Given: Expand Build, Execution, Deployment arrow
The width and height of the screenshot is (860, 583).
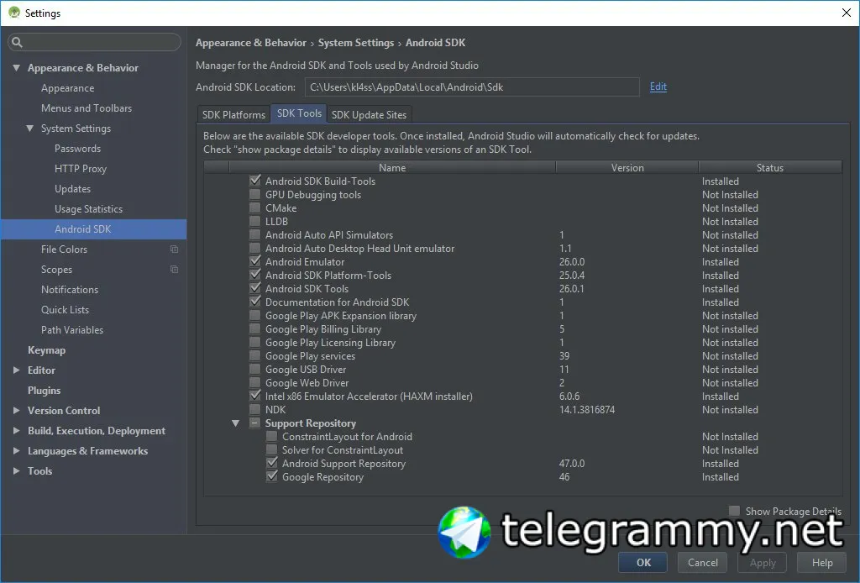Looking at the screenshot, I should pos(17,431).
